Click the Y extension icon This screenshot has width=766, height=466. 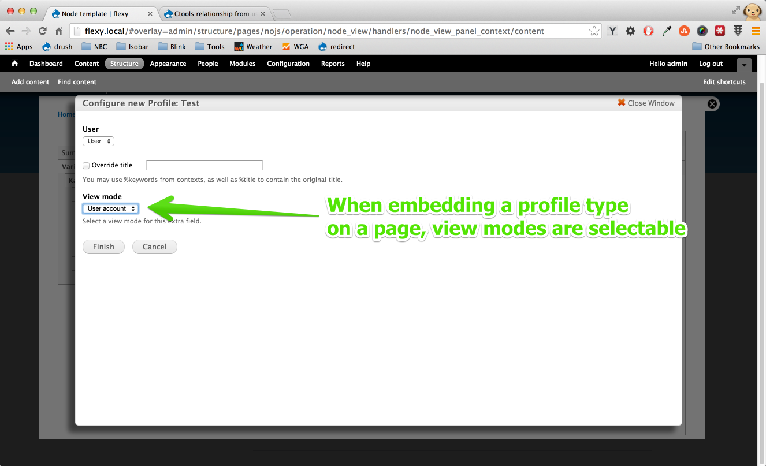point(613,31)
